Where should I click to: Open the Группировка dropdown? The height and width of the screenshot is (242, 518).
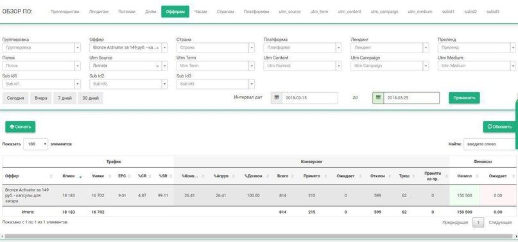(x=41, y=48)
